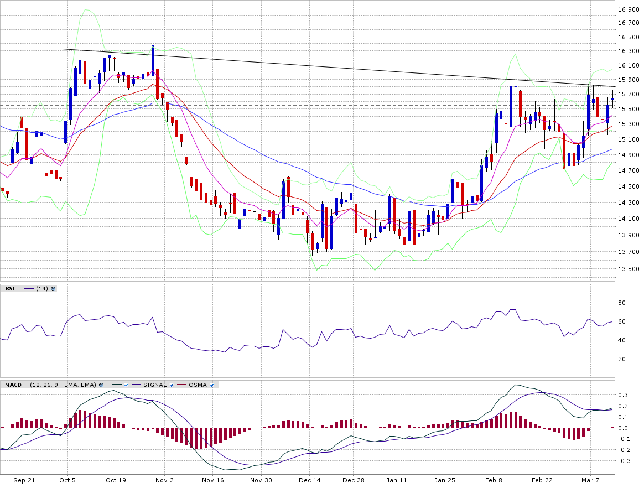
Task: Click the dark green MACD line swatch
Action: [117, 385]
